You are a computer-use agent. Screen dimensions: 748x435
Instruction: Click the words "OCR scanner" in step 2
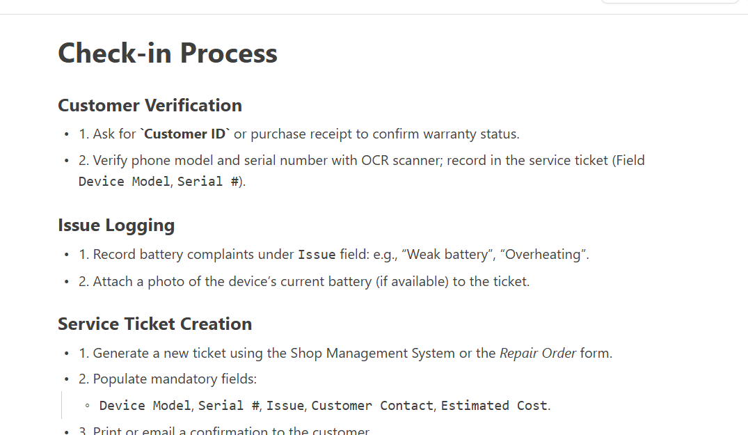[401, 160]
